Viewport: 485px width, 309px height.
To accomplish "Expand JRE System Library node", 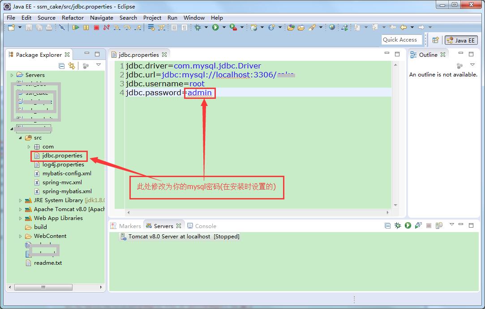I will point(21,200).
